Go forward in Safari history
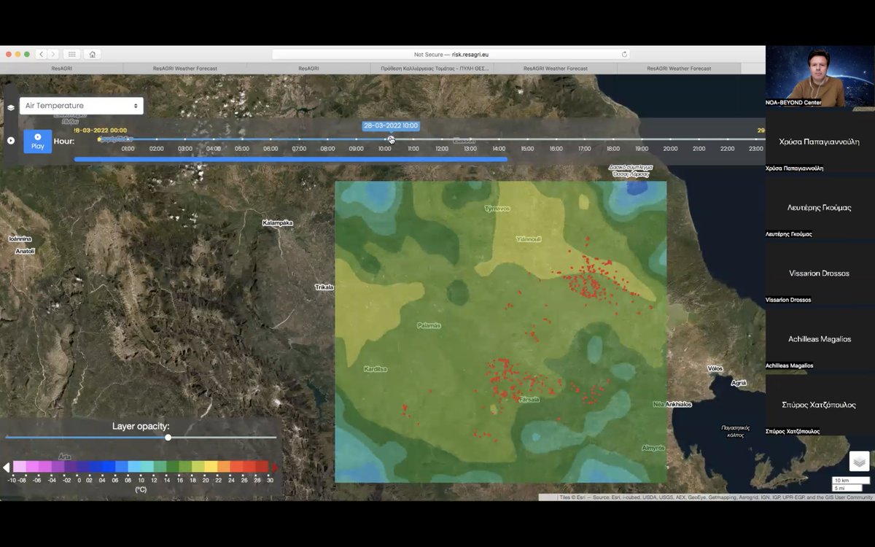 pyautogui.click(x=52, y=54)
